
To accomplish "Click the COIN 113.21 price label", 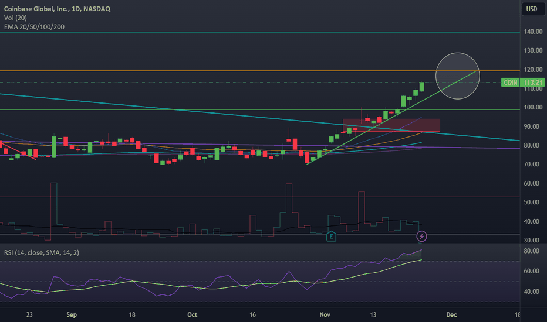I will click(x=522, y=83).
